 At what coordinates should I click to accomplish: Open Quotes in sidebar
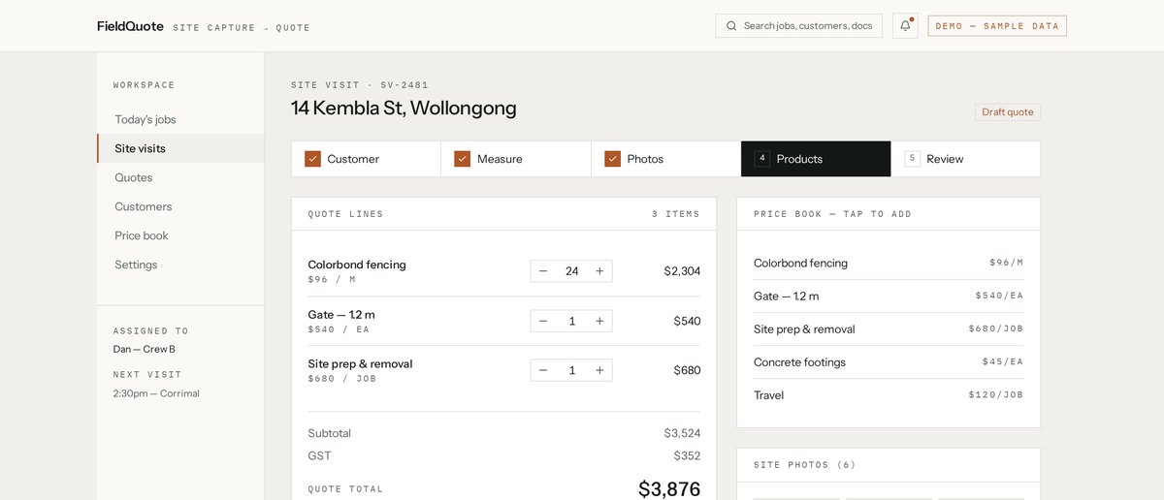pyautogui.click(x=180, y=177)
